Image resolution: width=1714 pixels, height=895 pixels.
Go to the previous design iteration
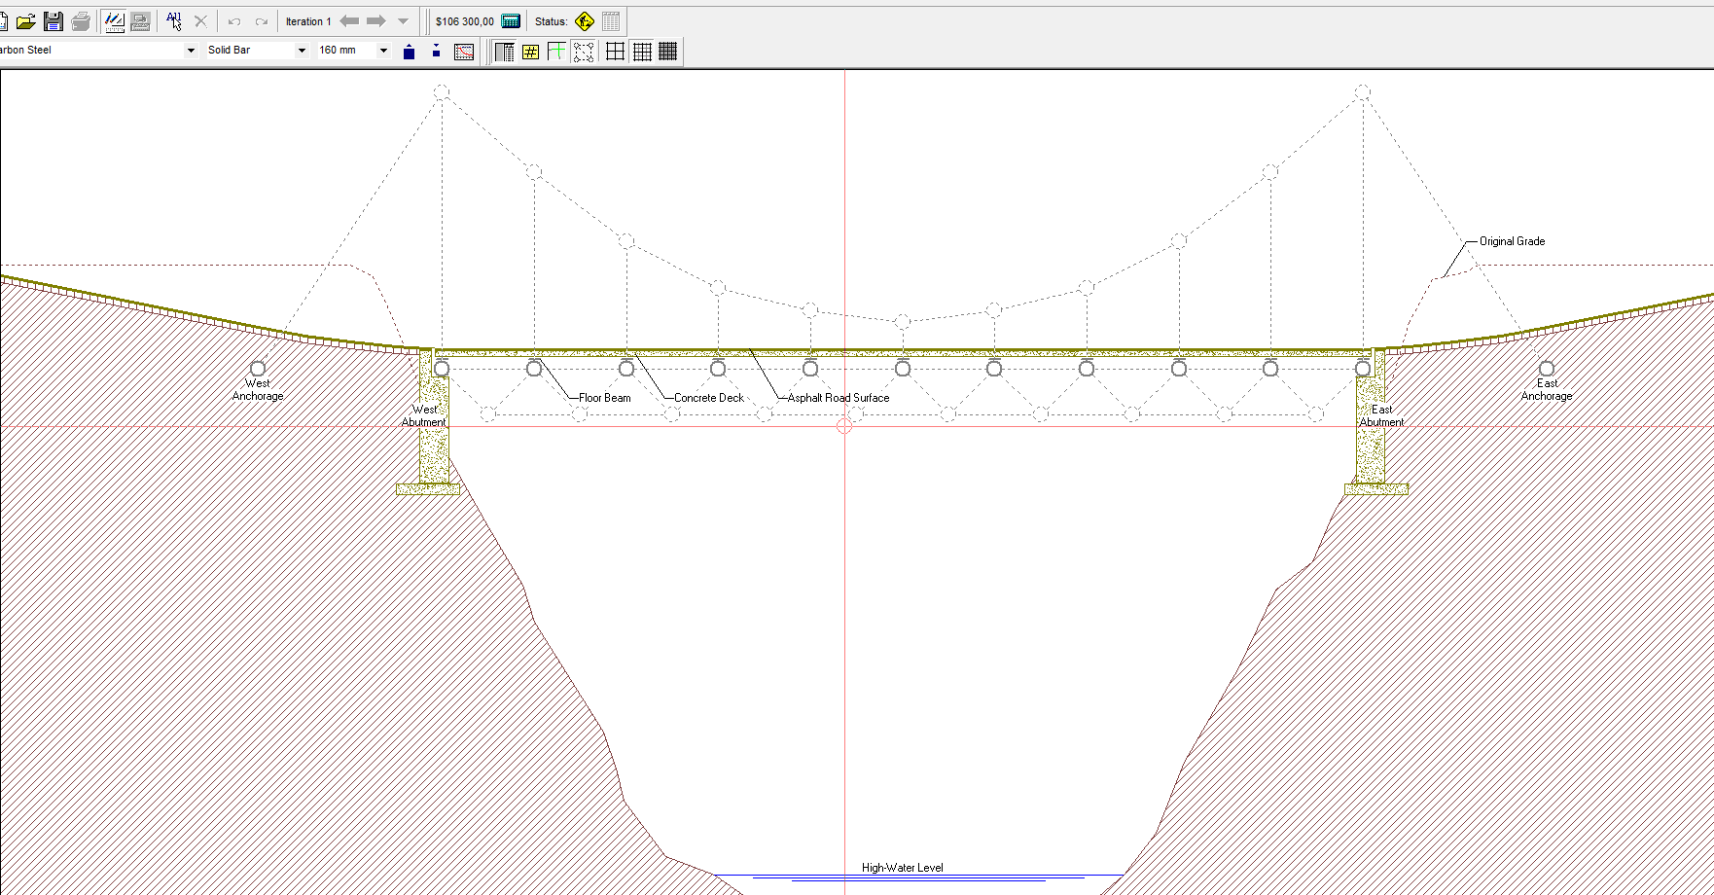tap(349, 21)
